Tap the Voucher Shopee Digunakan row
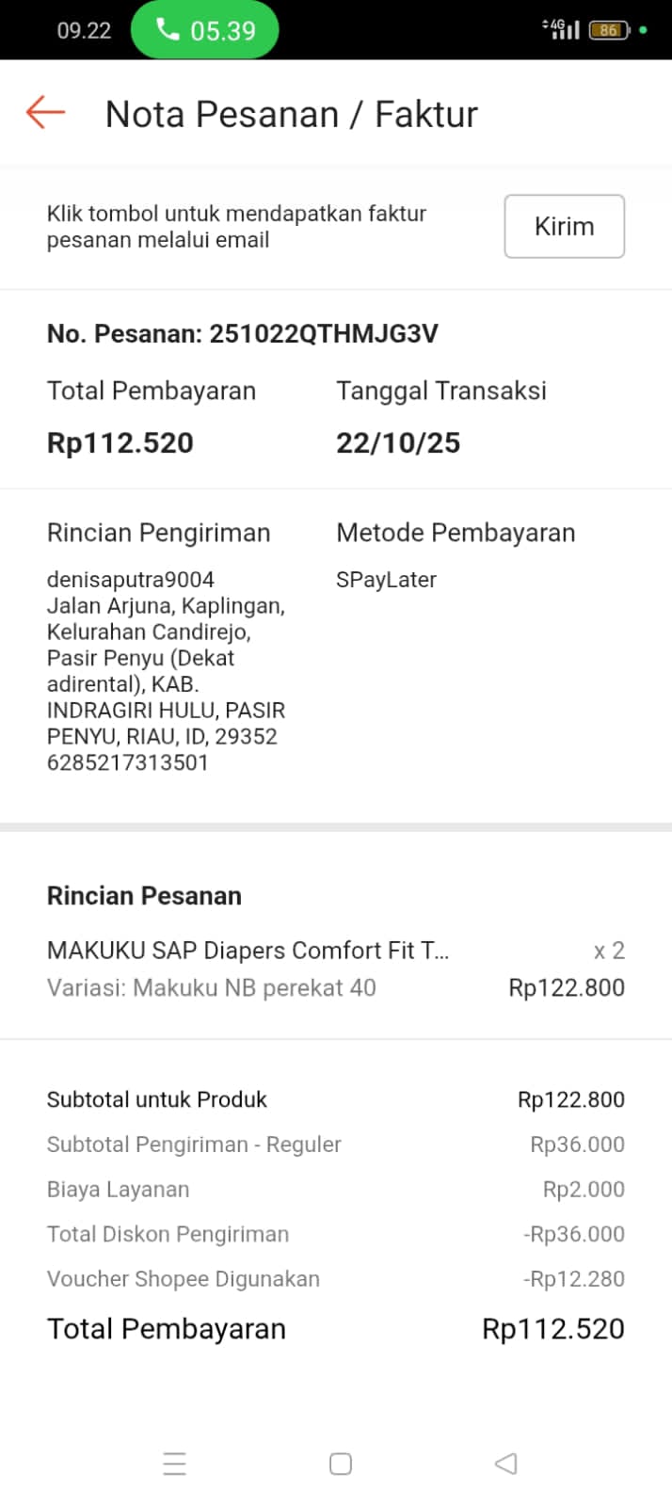The image size is (672, 1505). pos(184,1279)
